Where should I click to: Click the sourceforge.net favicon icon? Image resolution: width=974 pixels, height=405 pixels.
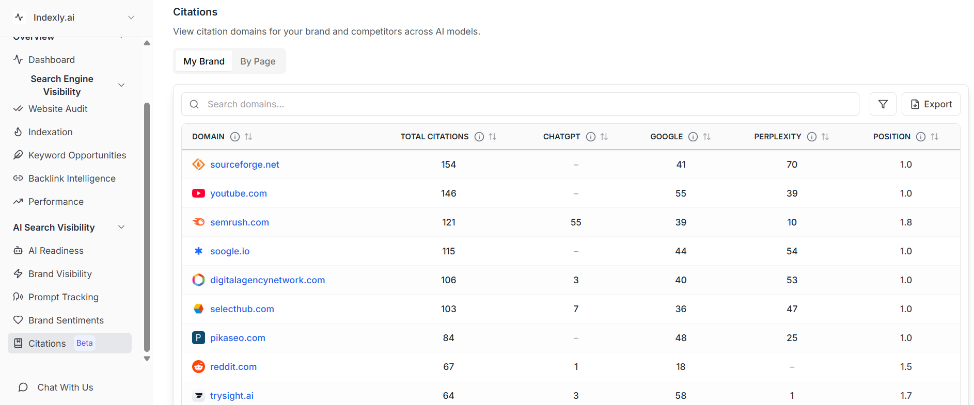[198, 165]
